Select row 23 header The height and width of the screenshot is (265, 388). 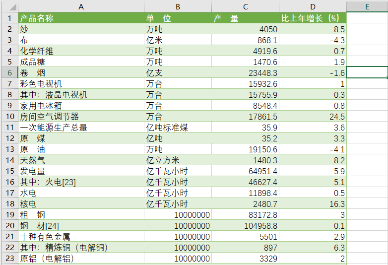[9, 259]
